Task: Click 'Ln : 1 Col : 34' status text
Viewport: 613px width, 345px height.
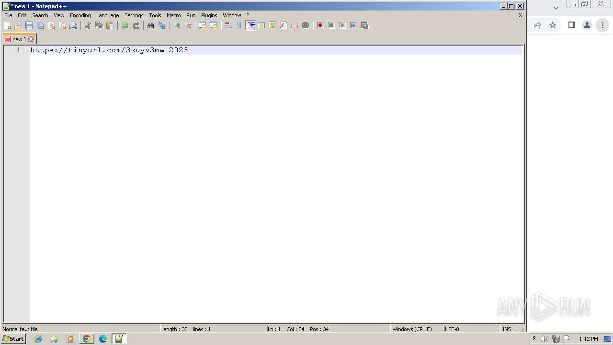Action: click(286, 329)
